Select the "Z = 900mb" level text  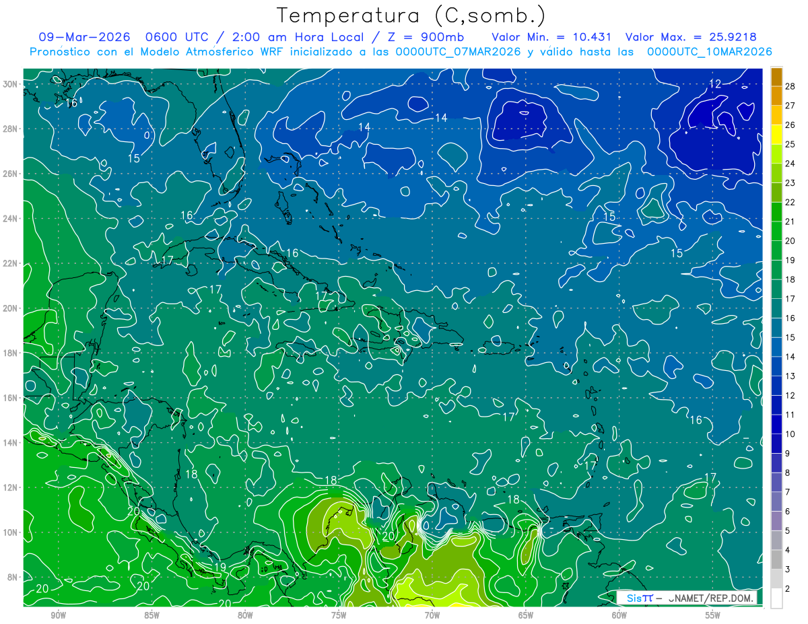pos(423,37)
